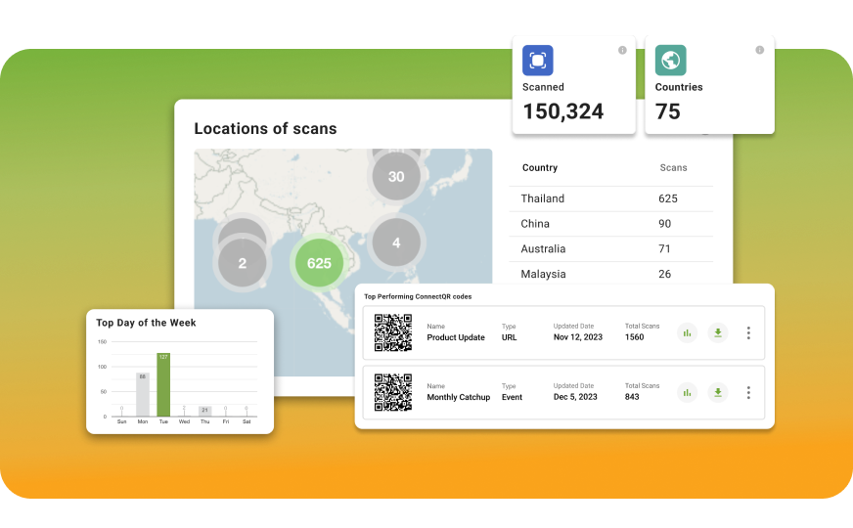Click the green 625 map cluster
This screenshot has width=853, height=528.
pos(319,263)
